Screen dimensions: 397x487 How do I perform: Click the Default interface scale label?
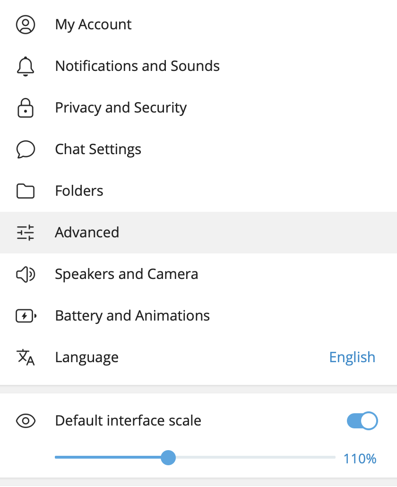coord(128,421)
